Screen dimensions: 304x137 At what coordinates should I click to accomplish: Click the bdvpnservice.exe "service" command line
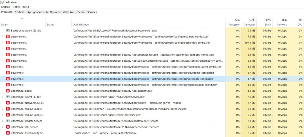[116, 127]
